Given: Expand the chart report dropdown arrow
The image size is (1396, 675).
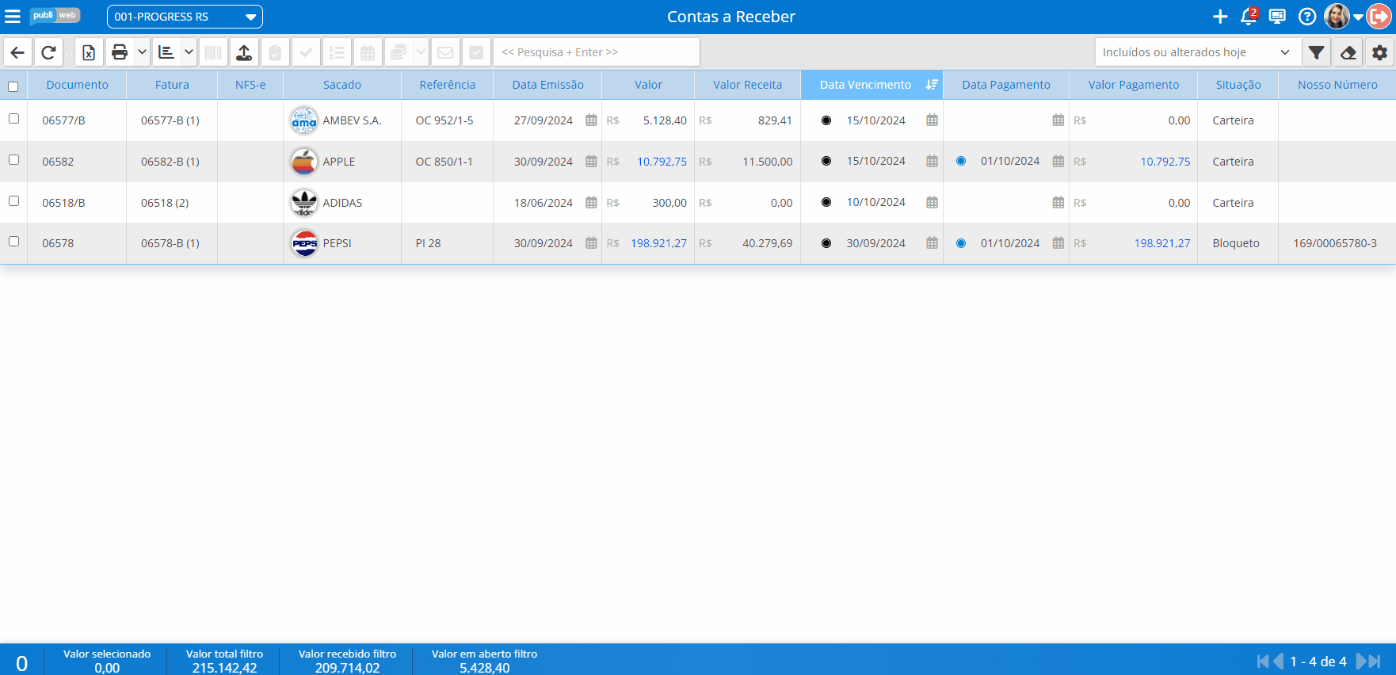Looking at the screenshot, I should point(189,52).
